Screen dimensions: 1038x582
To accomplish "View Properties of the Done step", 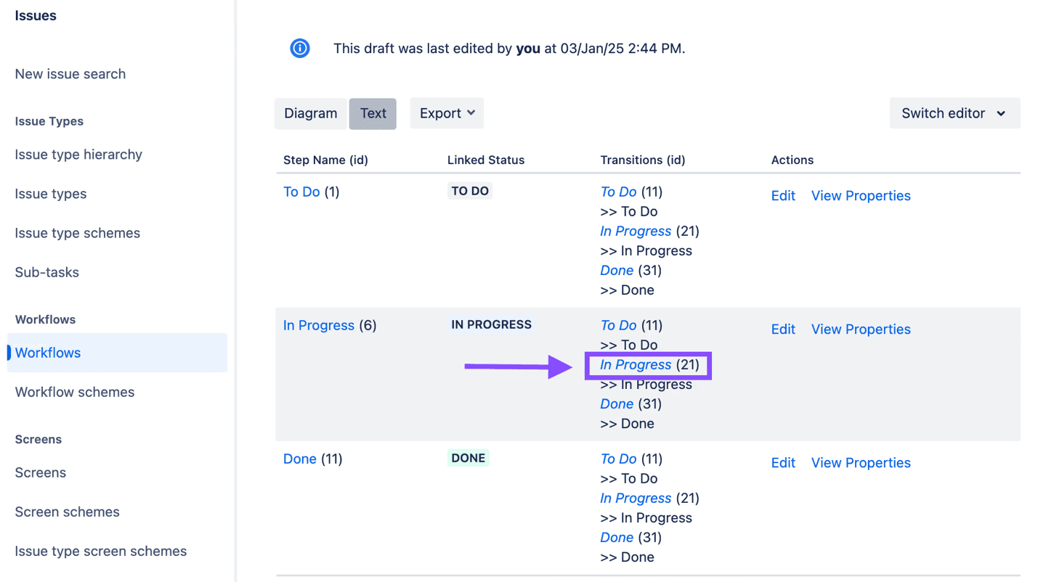I will click(x=860, y=462).
